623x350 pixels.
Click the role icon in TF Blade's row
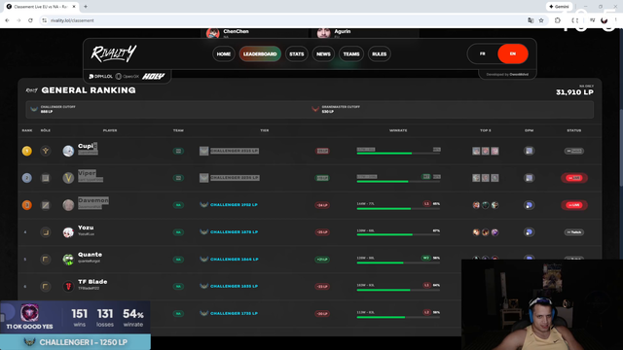coord(46,286)
